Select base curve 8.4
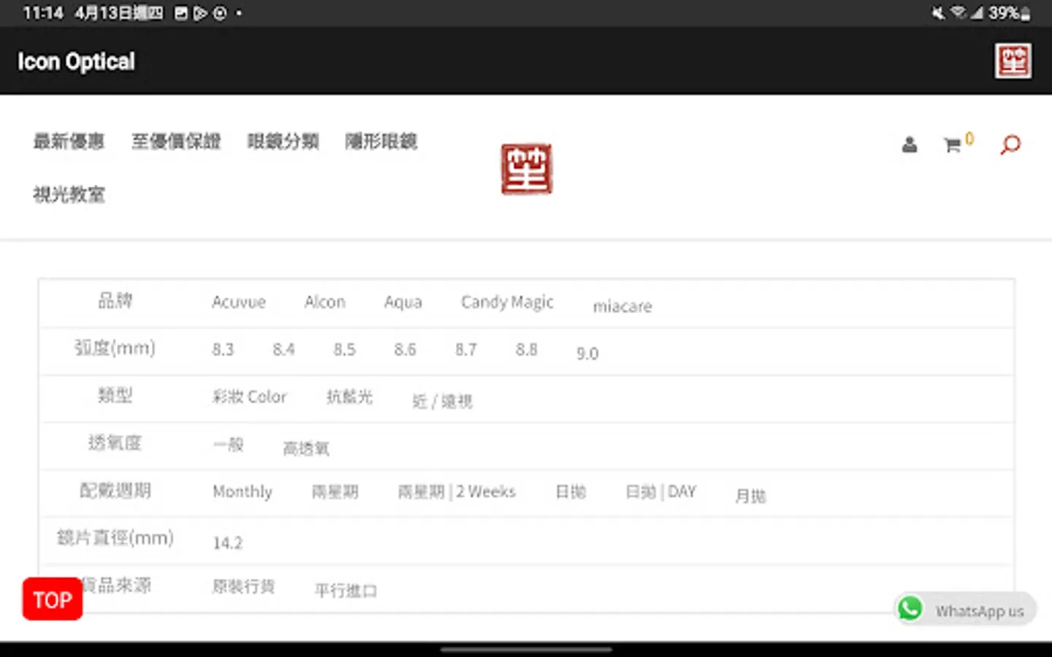1052x657 pixels. pos(283,350)
